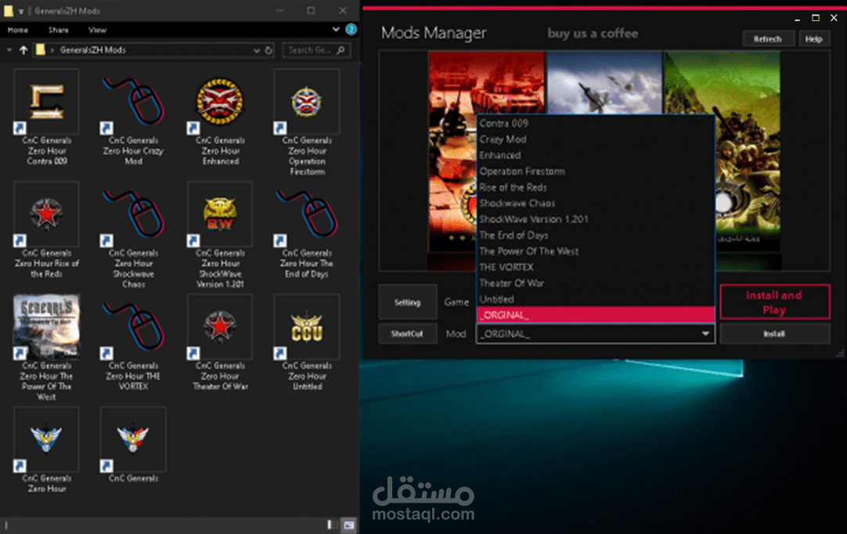Viewport: 847px width, 534px height.
Task: Select Theater Of War shortcut icon
Action: click(220, 327)
